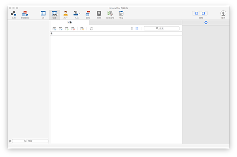This screenshot has width=237, height=157.
Task: Open the 模型 model icon
Action: pyautogui.click(x=121, y=13)
